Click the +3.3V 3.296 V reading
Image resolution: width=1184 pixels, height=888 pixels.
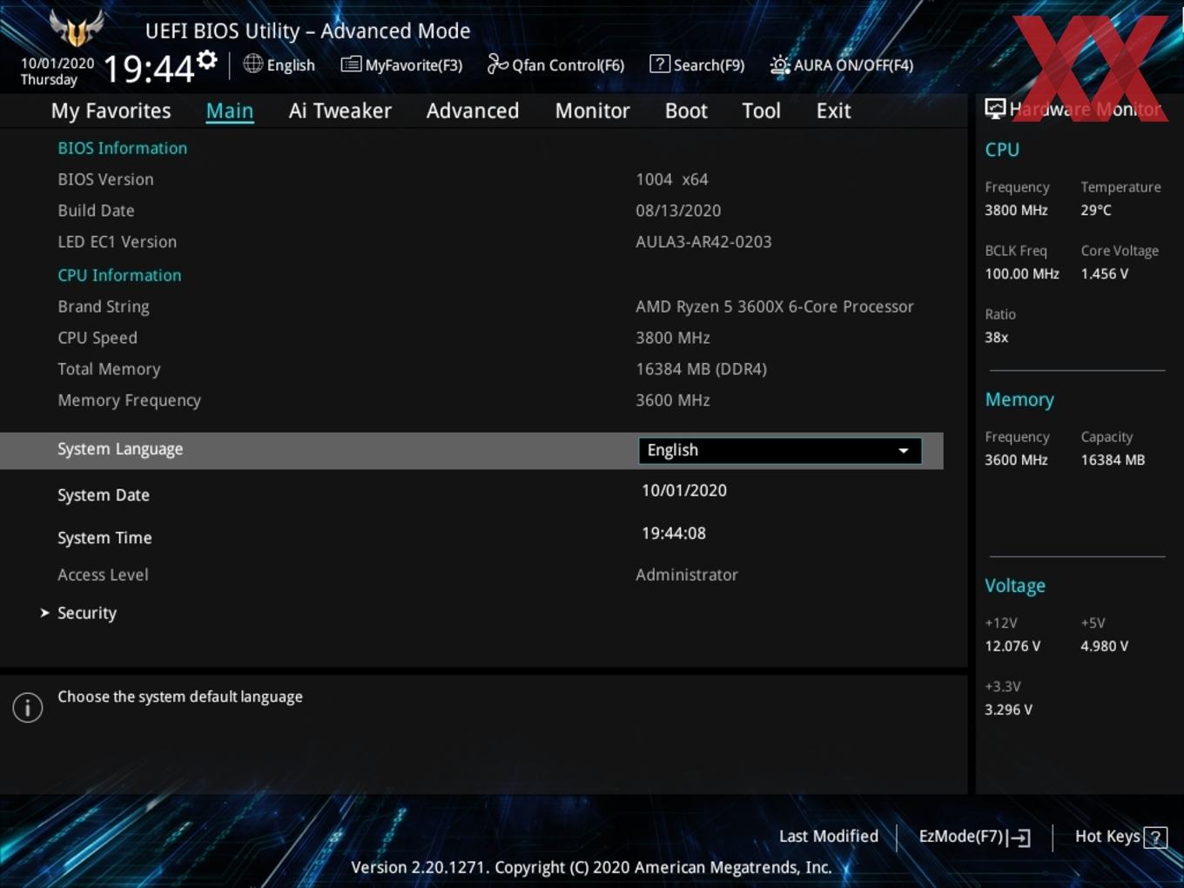point(1009,710)
